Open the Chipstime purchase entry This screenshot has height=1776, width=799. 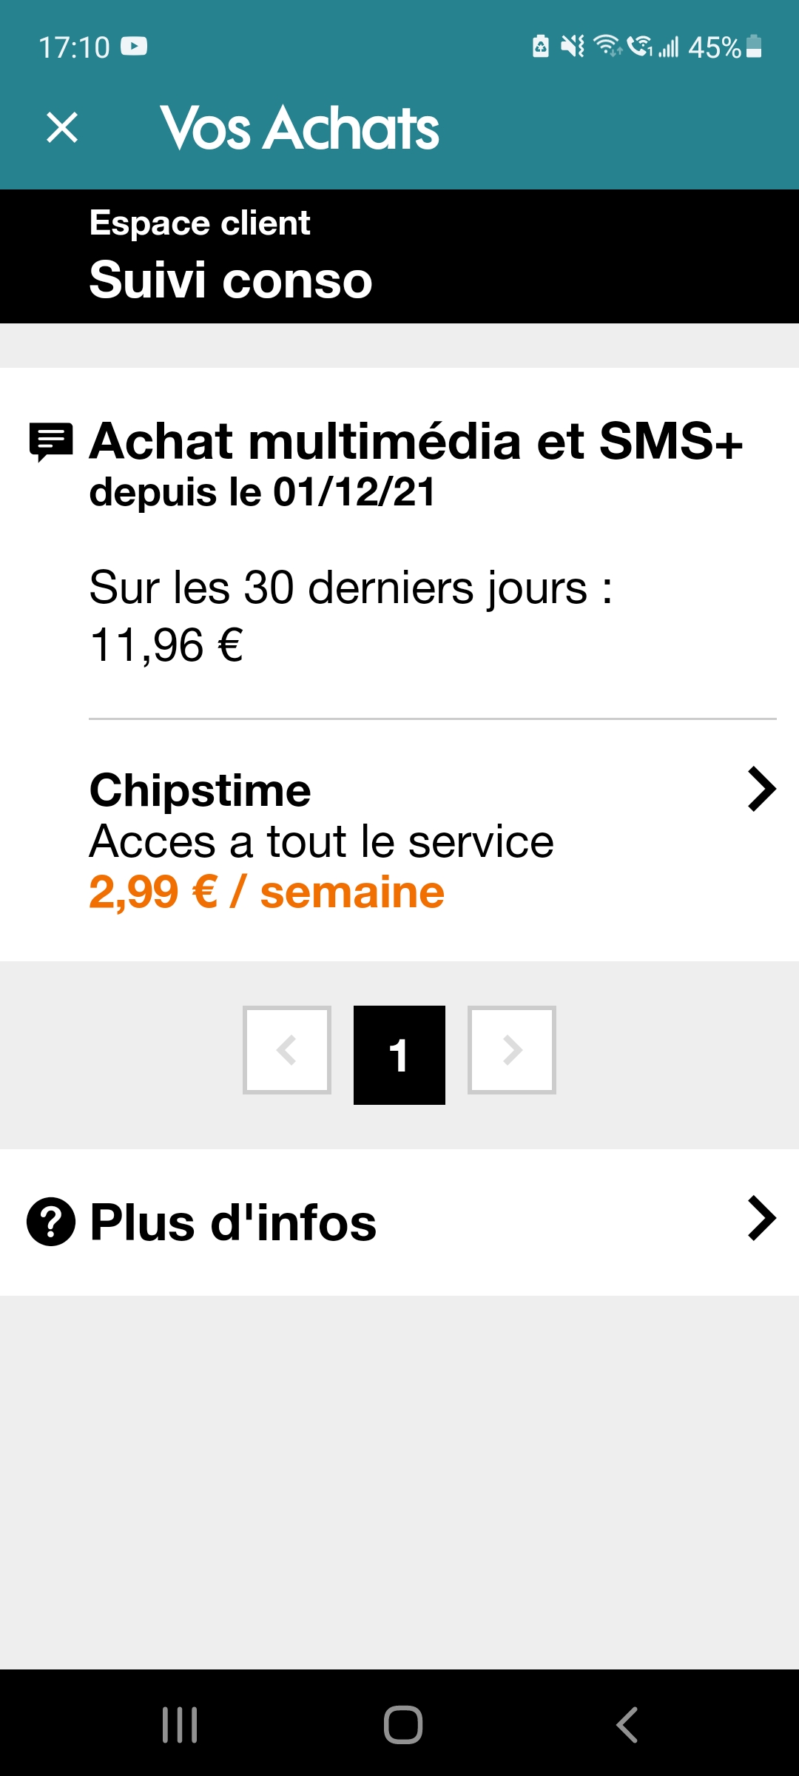pyautogui.click(x=321, y=841)
